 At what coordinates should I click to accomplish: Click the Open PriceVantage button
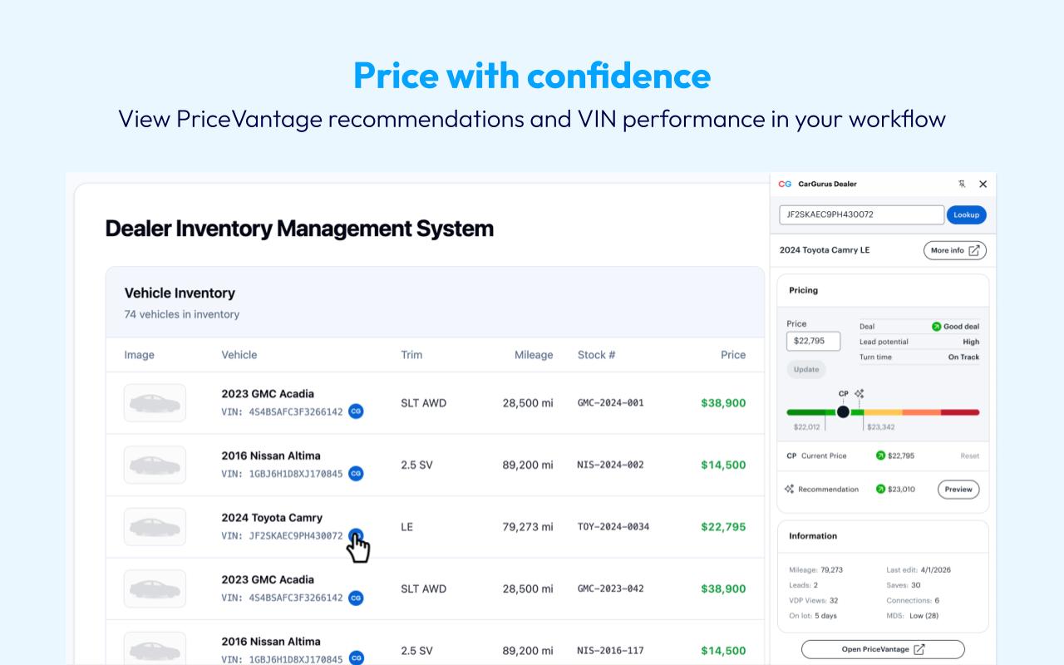[x=883, y=649]
